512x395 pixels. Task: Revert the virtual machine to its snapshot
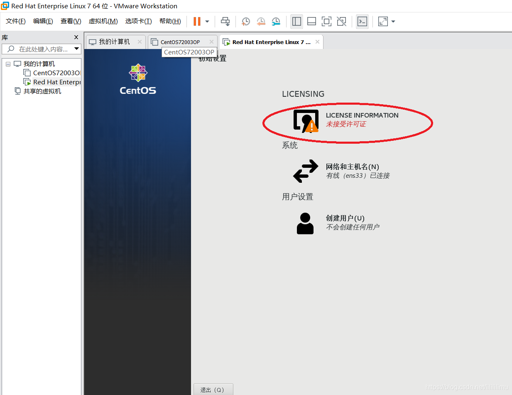tap(261, 21)
